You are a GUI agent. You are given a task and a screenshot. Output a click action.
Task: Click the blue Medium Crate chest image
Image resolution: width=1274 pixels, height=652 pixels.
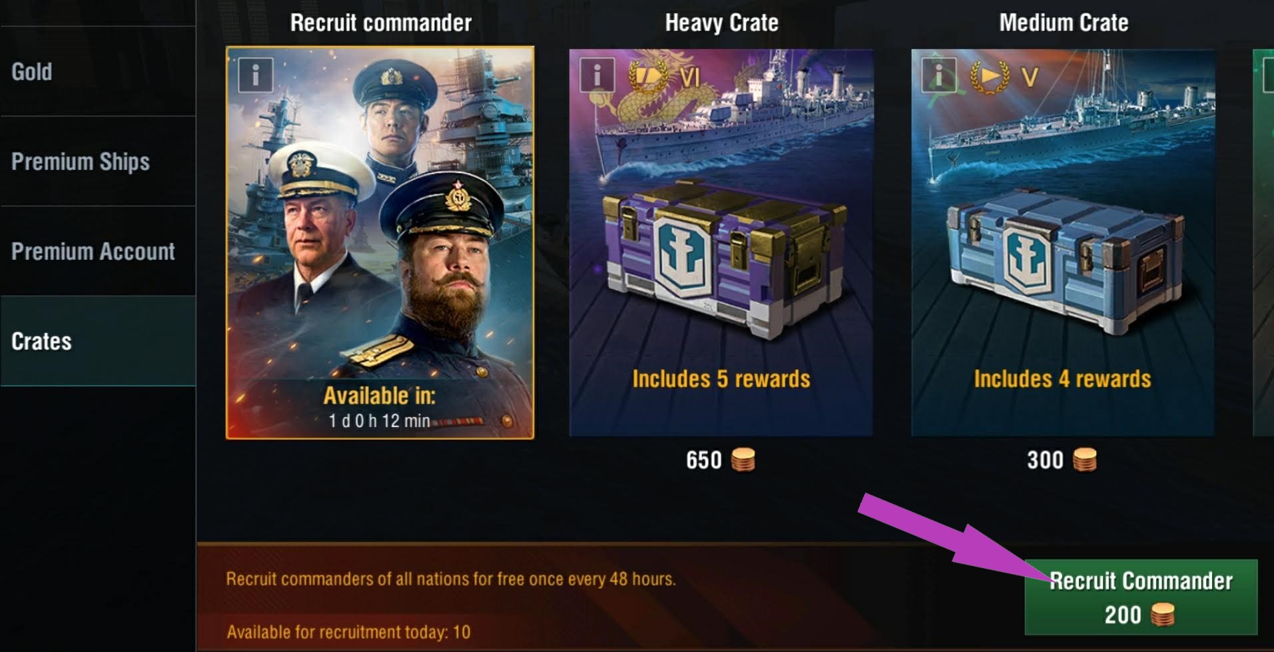[1065, 260]
